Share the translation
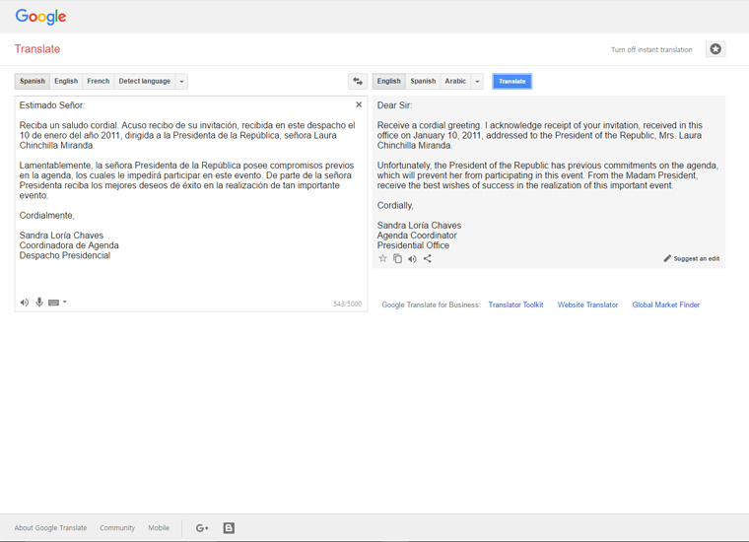Image resolution: width=749 pixels, height=542 pixels. (x=428, y=258)
